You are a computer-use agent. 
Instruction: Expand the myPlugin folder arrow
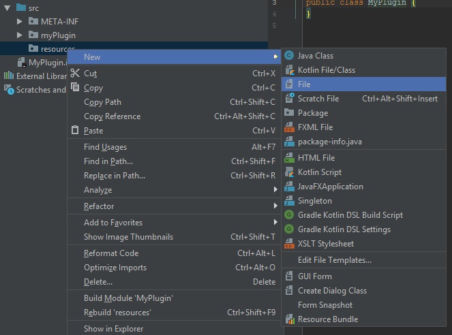[20, 35]
